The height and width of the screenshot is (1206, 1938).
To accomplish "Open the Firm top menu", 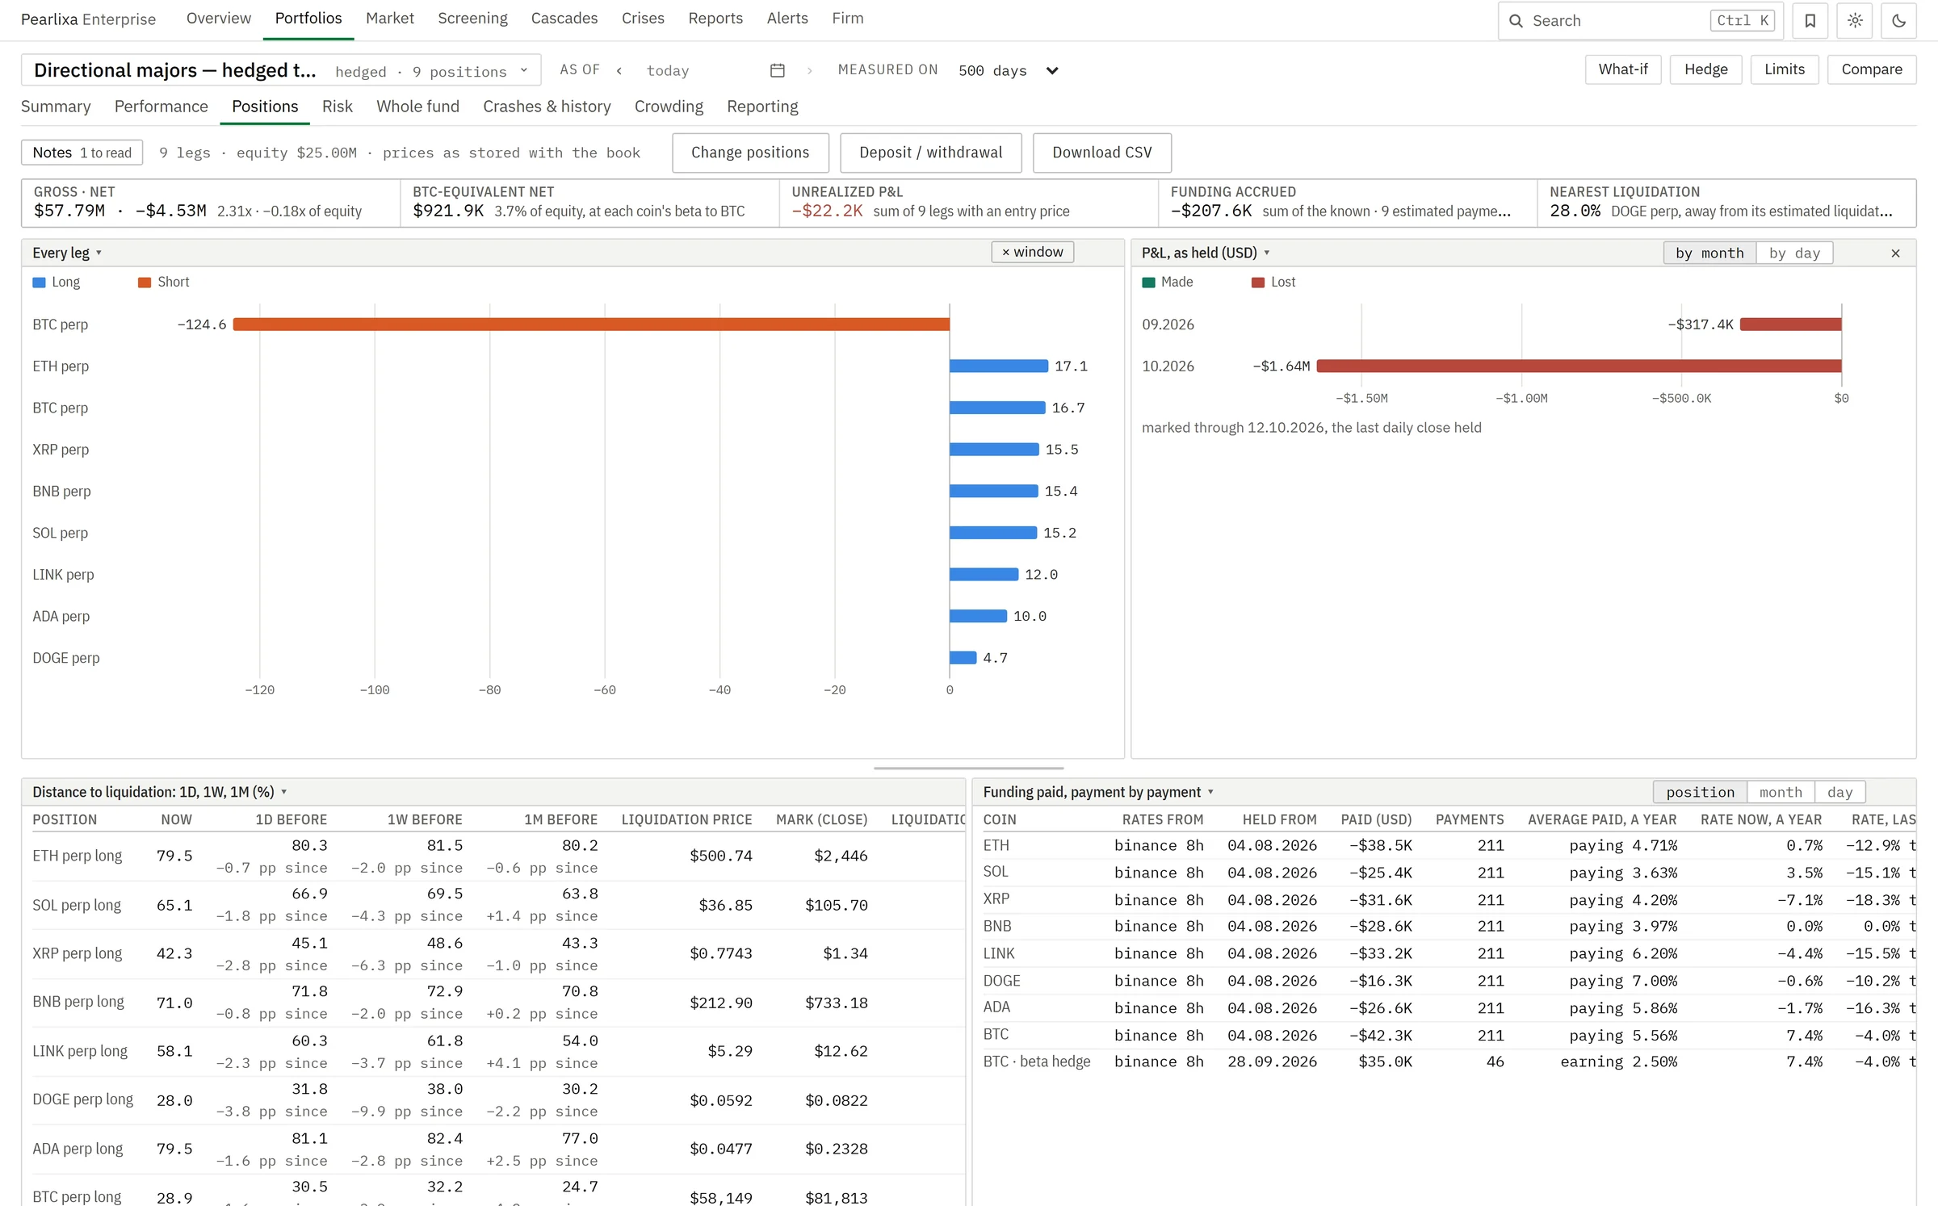I will point(847,19).
